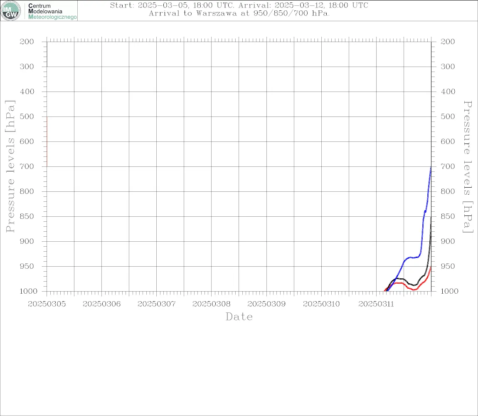Click the right axis 950 label
This screenshot has height=416, width=478.
tap(448, 266)
